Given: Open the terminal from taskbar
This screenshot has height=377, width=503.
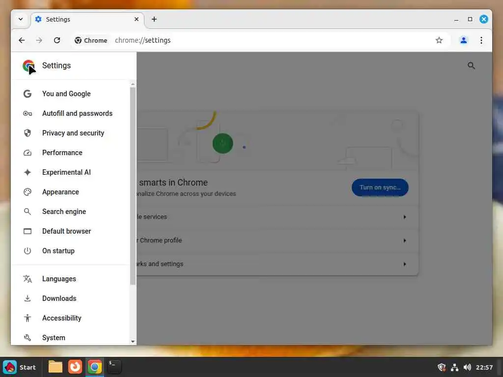Looking at the screenshot, I should (x=114, y=367).
